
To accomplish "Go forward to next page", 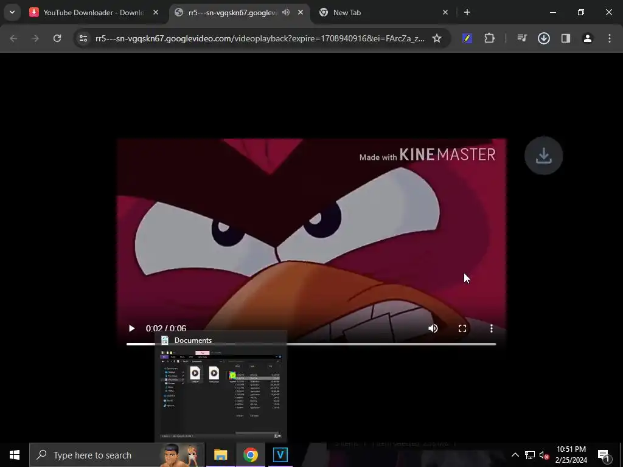I will tap(35, 38).
